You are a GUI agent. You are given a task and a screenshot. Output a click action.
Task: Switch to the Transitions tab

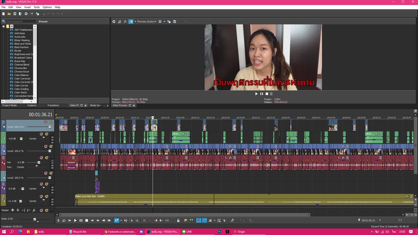pos(53,105)
